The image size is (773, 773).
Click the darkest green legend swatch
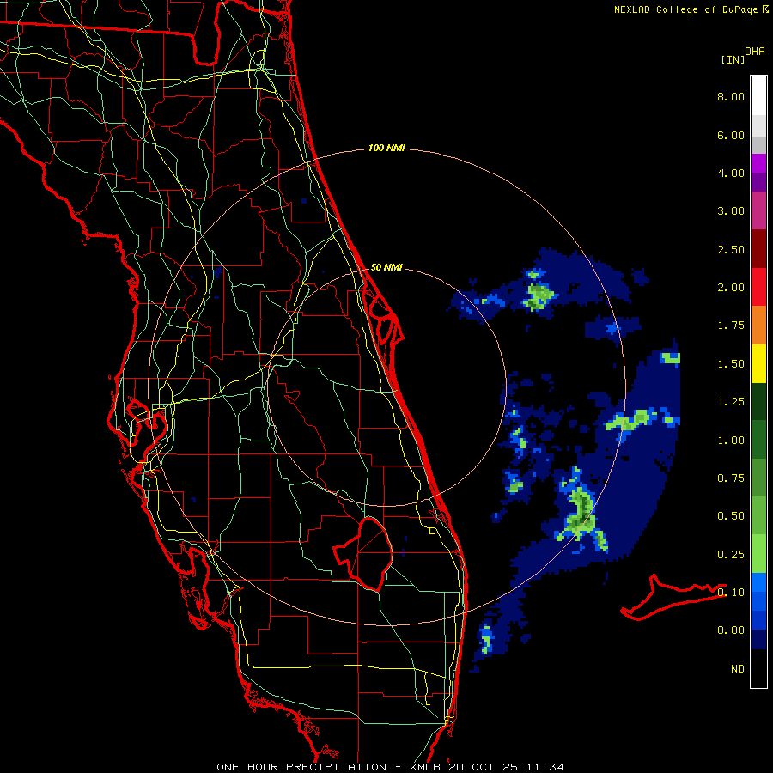tap(758, 401)
